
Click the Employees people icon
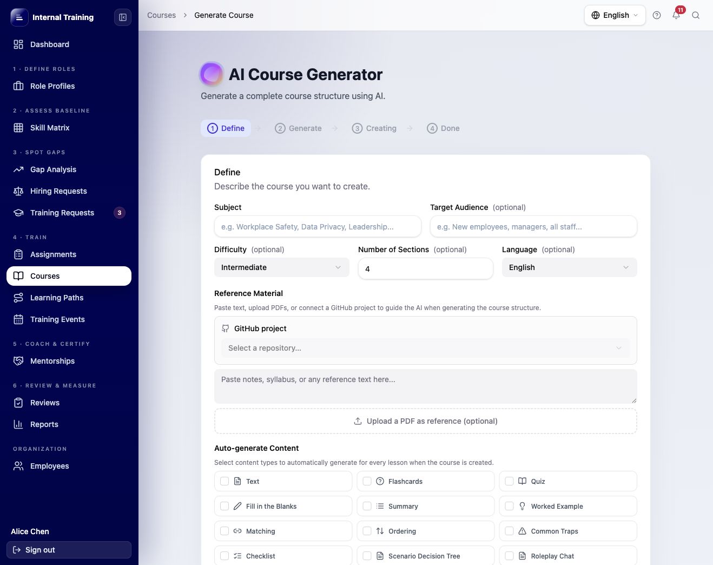point(18,466)
